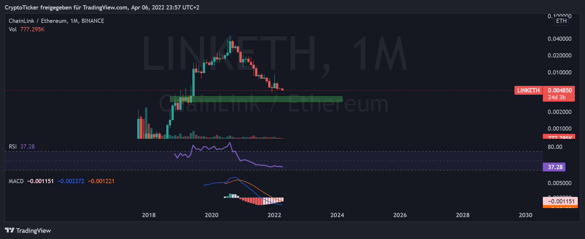Screen dimensions: 585x239
Task: Open the TradingView wordmark link
Action: click(x=33, y=231)
